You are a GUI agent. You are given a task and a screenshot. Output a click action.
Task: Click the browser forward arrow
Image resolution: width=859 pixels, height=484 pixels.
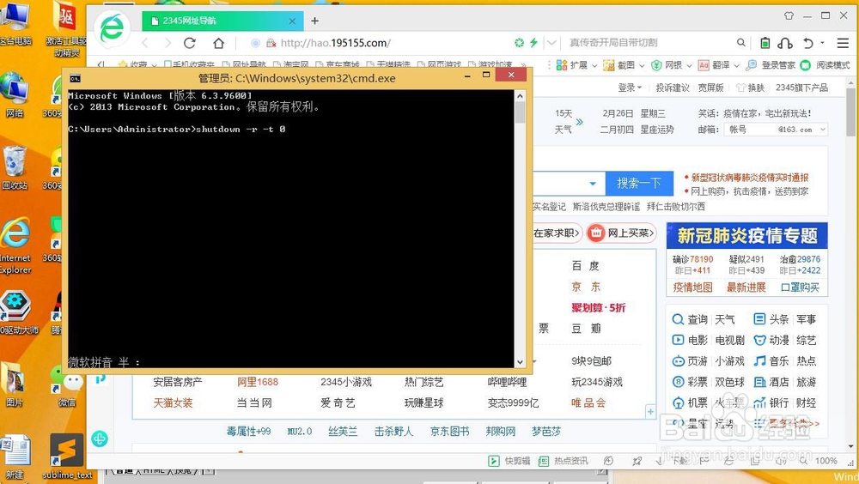point(168,43)
